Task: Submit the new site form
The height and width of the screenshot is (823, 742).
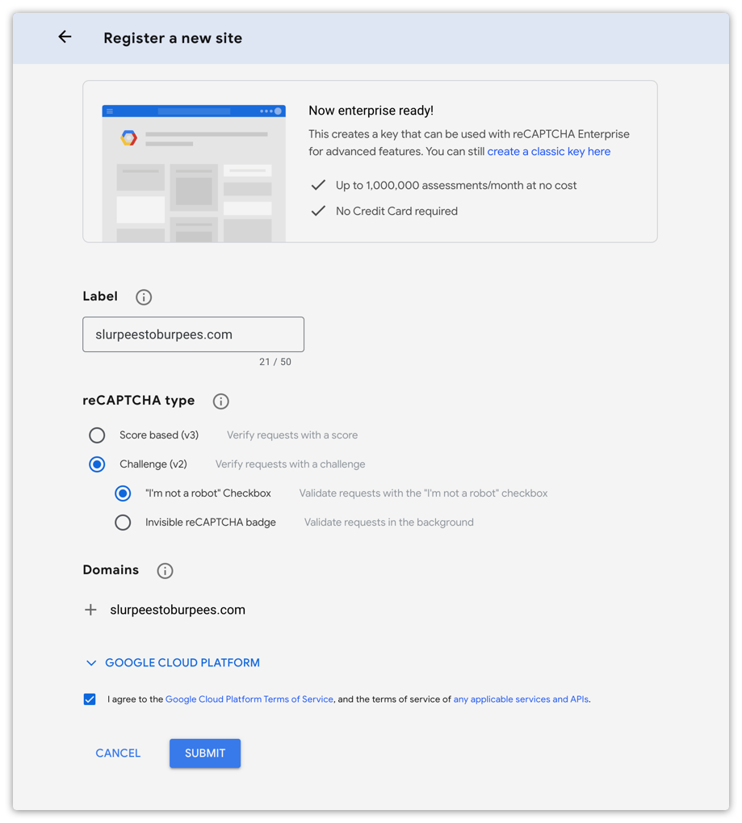Action: 205,754
